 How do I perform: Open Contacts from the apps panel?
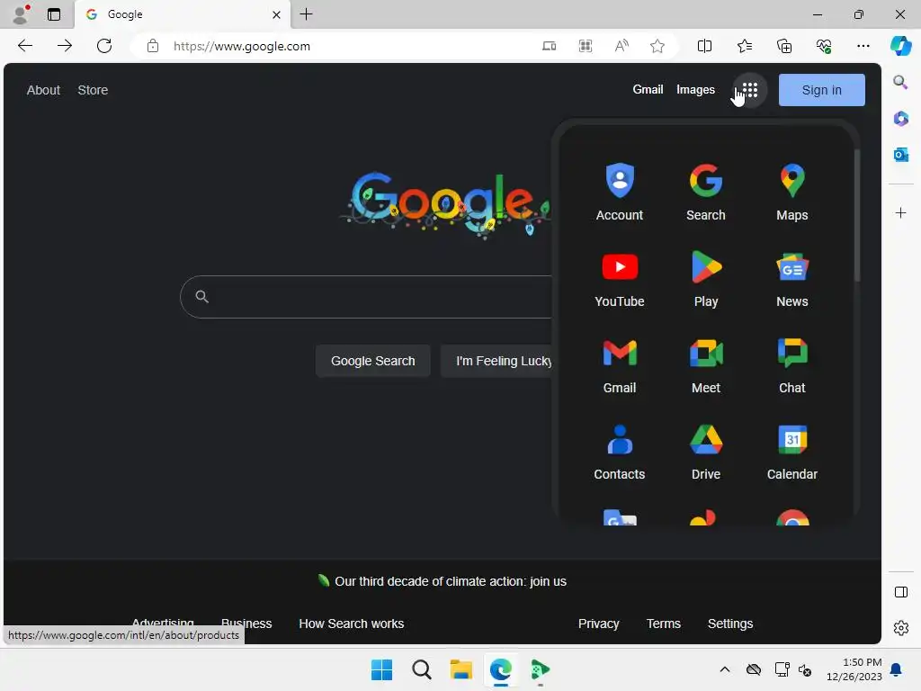619,451
